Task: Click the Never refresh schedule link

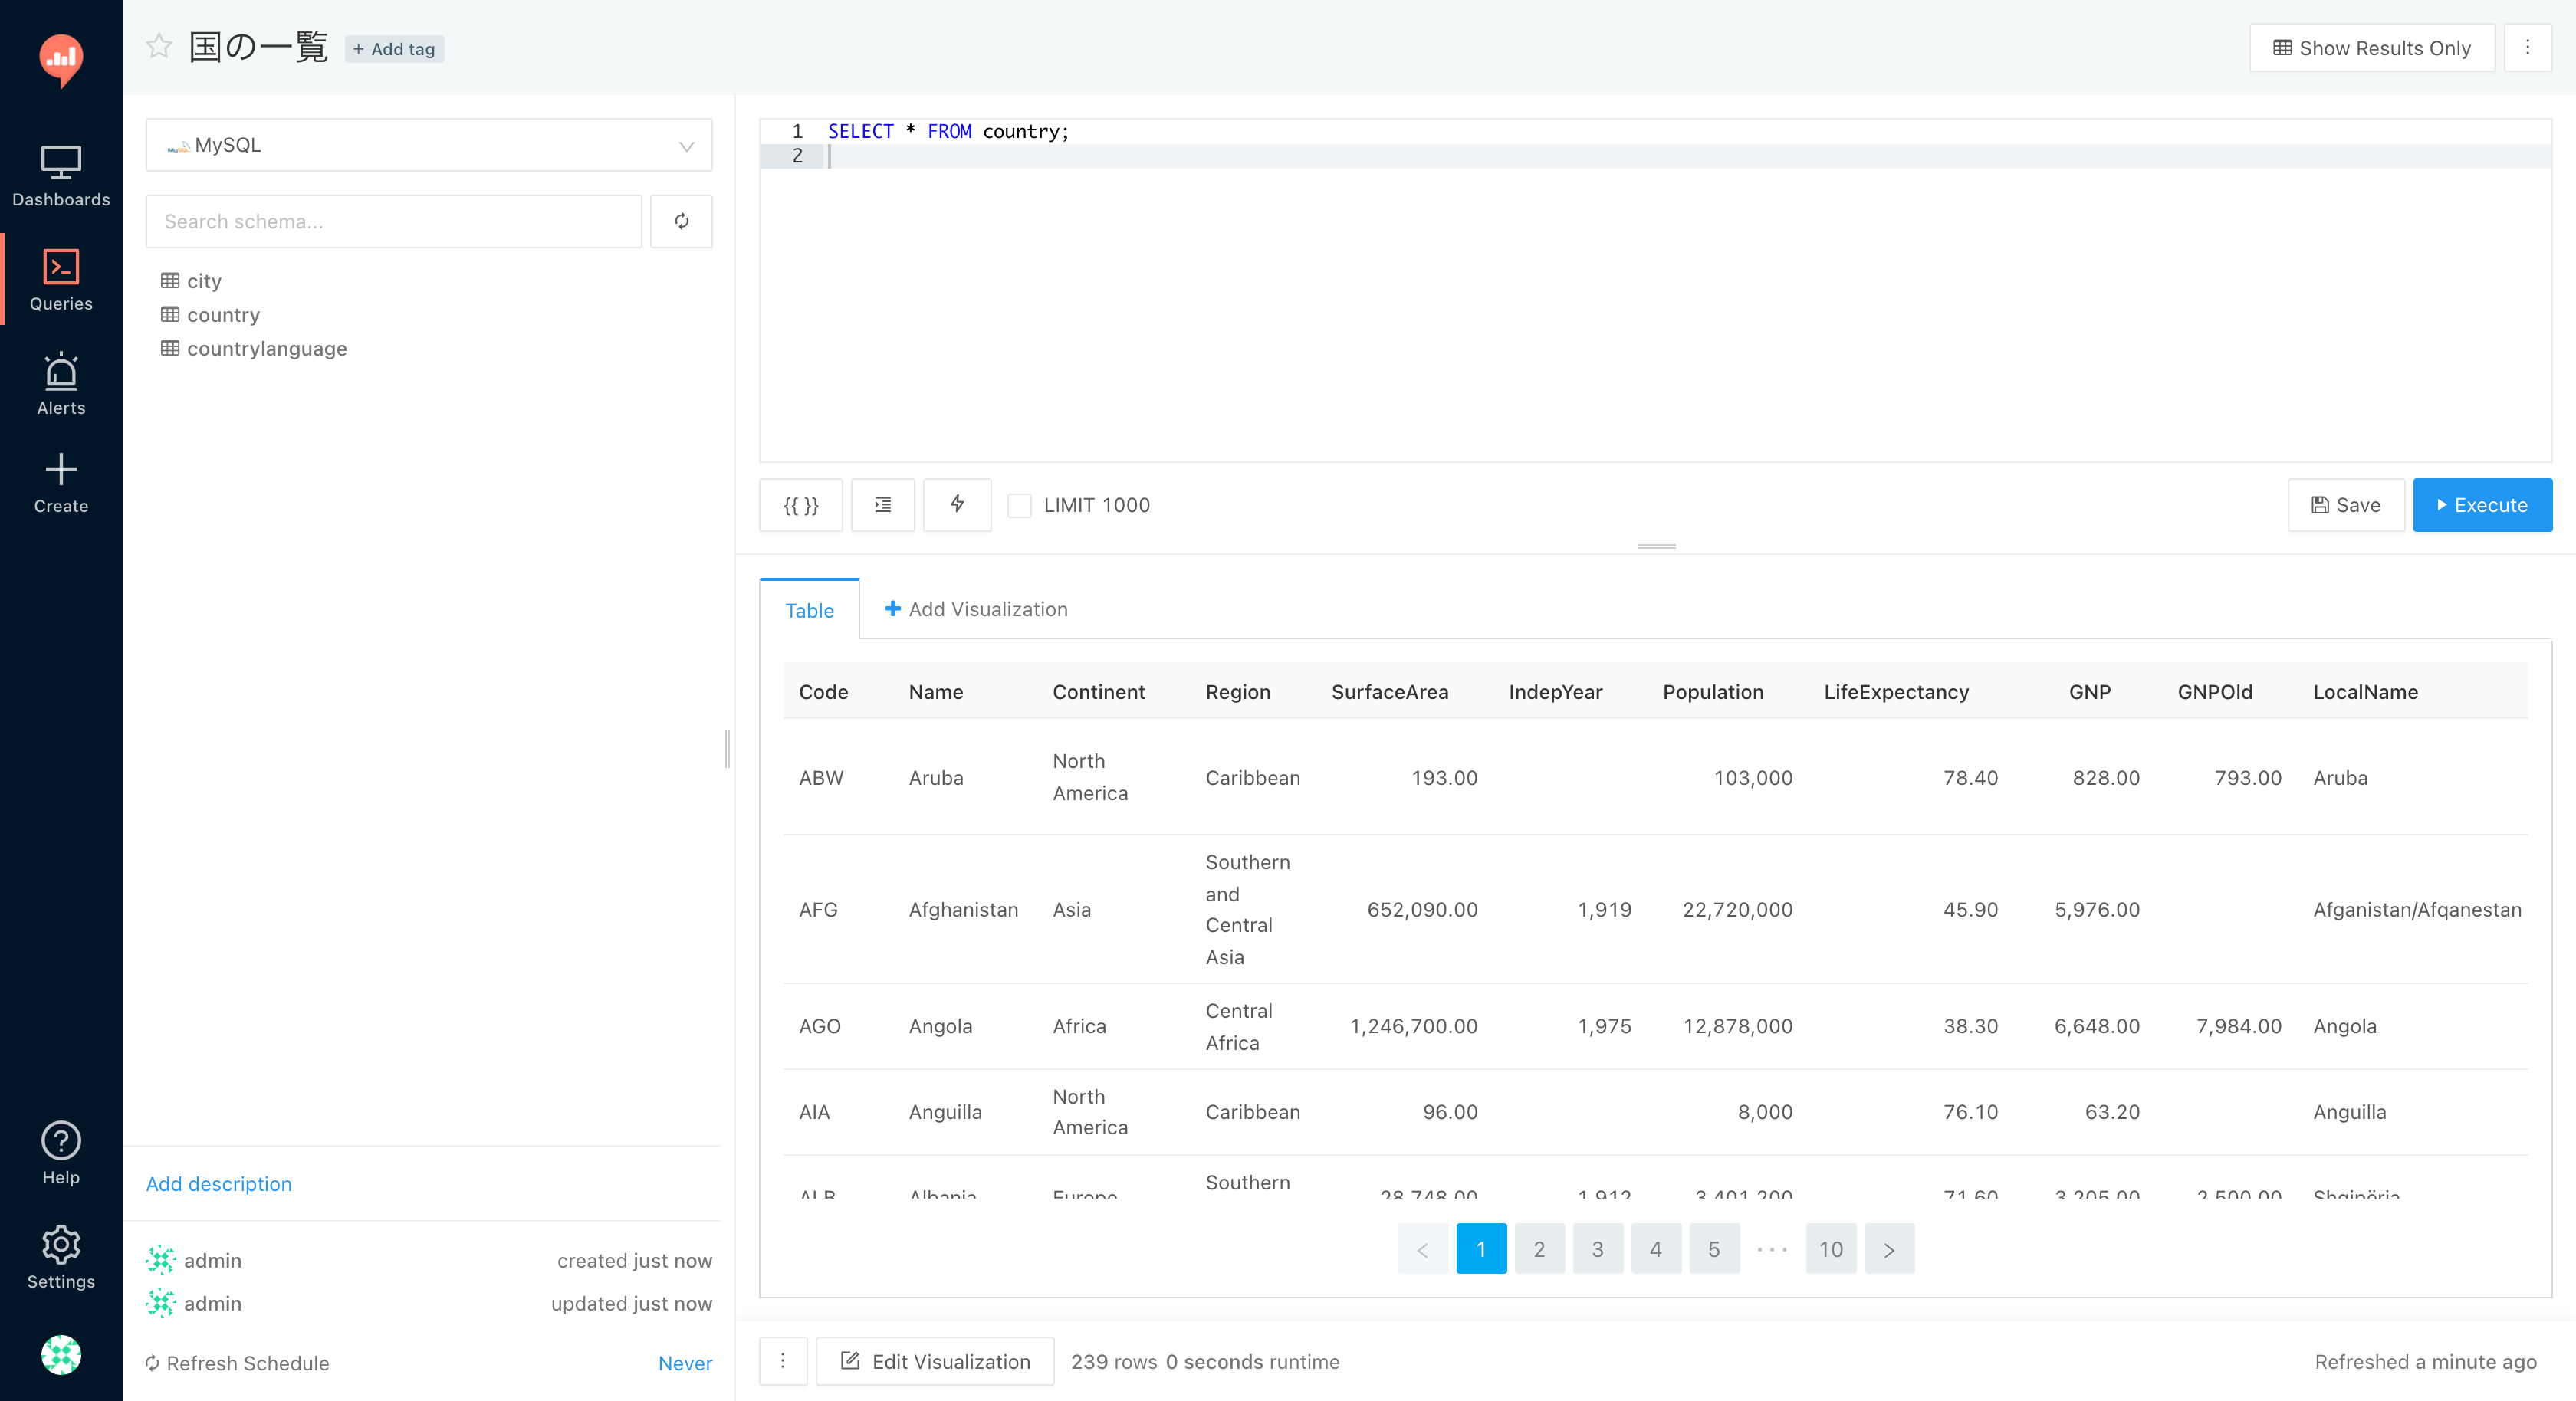Action: [685, 1363]
